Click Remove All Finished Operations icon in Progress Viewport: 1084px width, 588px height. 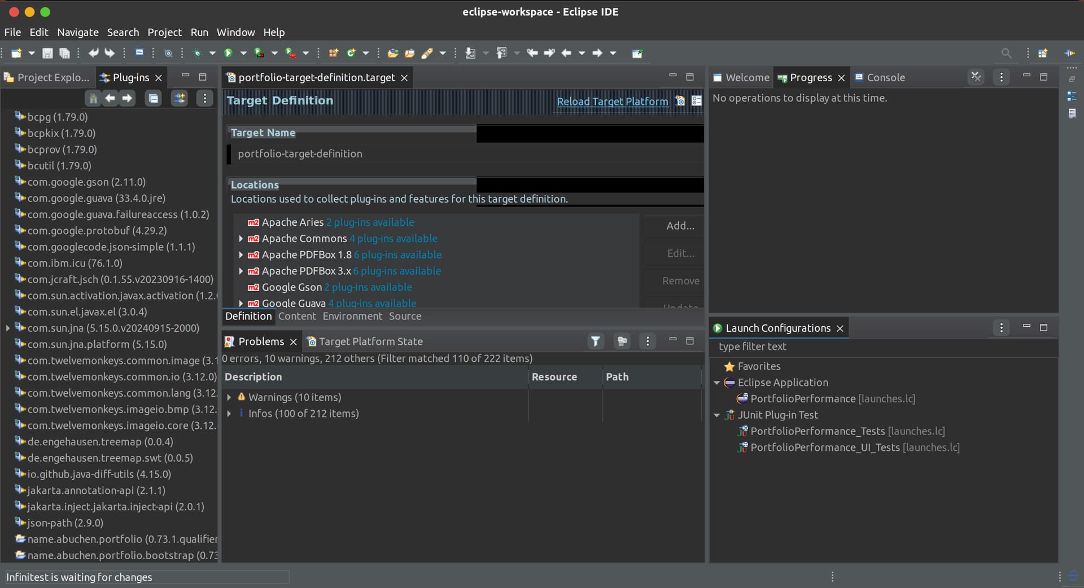pyautogui.click(x=976, y=77)
